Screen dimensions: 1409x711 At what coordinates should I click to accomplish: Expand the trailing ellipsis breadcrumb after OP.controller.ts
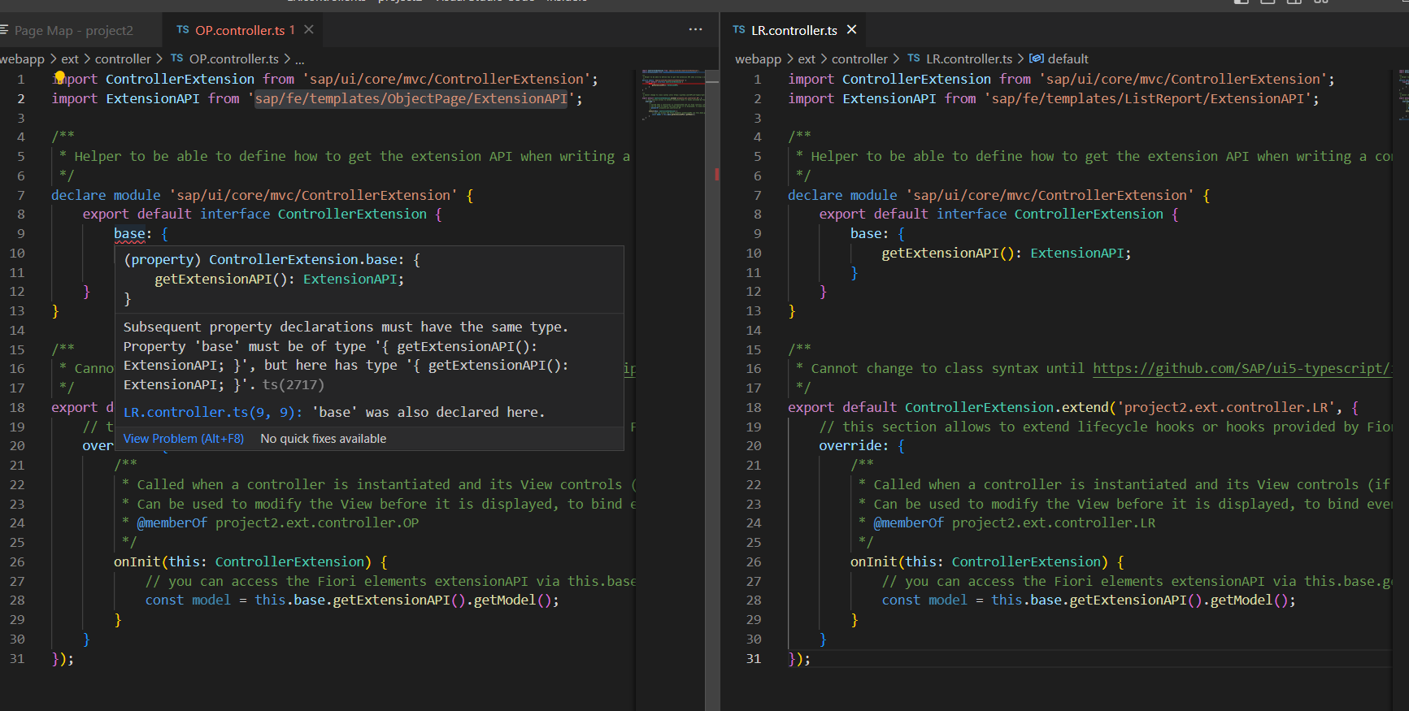pos(299,59)
